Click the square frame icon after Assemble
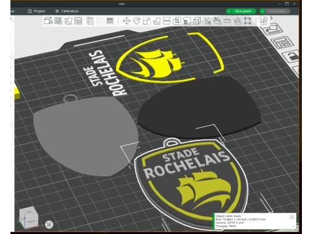The width and height of the screenshot is (313, 234). [x=248, y=21]
